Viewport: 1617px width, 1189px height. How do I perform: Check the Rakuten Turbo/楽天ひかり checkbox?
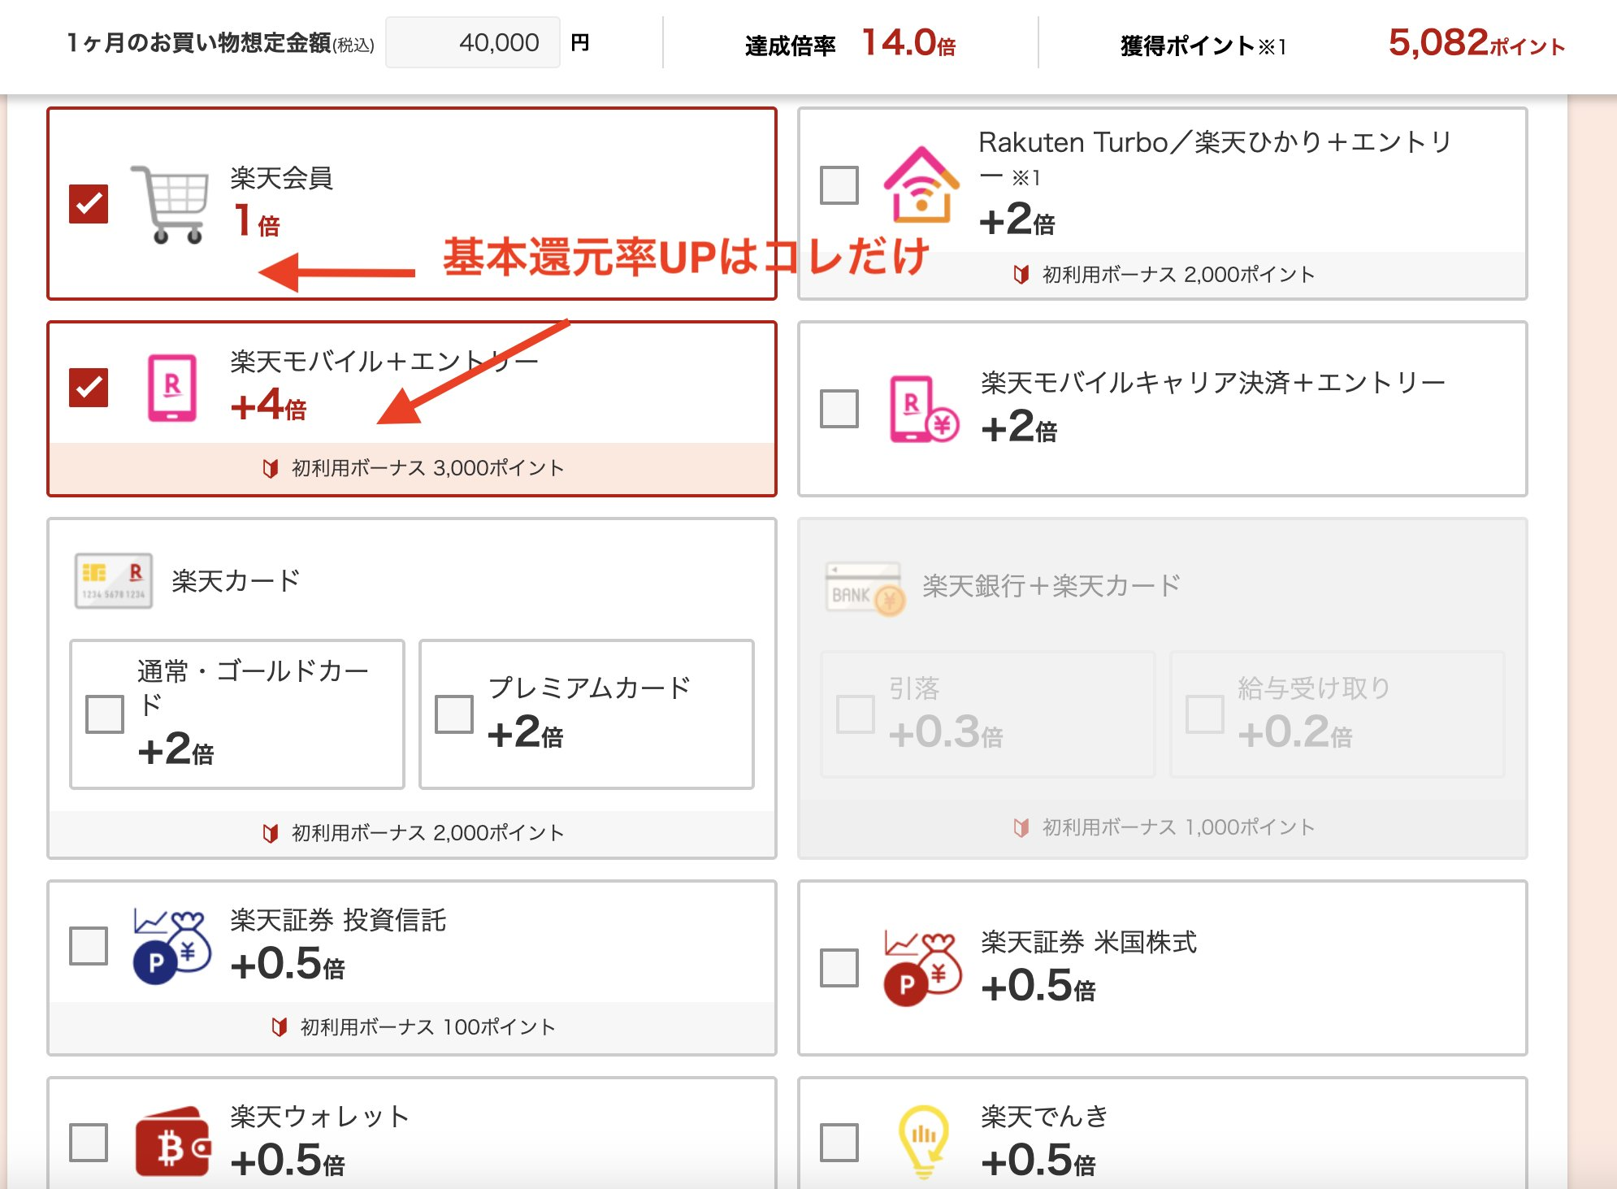point(839,185)
